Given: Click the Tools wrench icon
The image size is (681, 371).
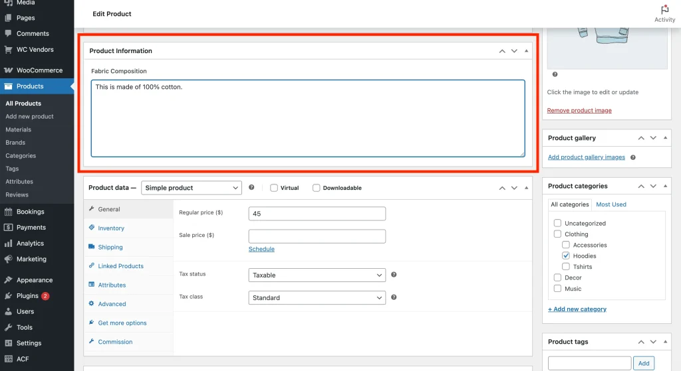Looking at the screenshot, I should click(x=8, y=327).
